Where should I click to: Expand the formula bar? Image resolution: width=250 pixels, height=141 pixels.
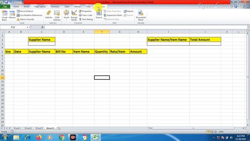click(248, 27)
